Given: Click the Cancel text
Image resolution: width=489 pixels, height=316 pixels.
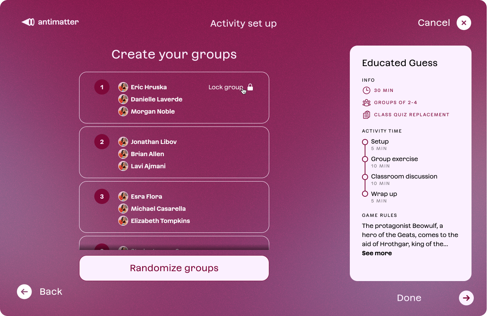Looking at the screenshot, I should [434, 23].
